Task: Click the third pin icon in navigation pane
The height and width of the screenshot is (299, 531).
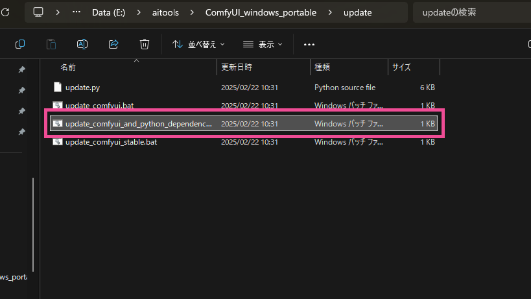Action: pyautogui.click(x=21, y=111)
